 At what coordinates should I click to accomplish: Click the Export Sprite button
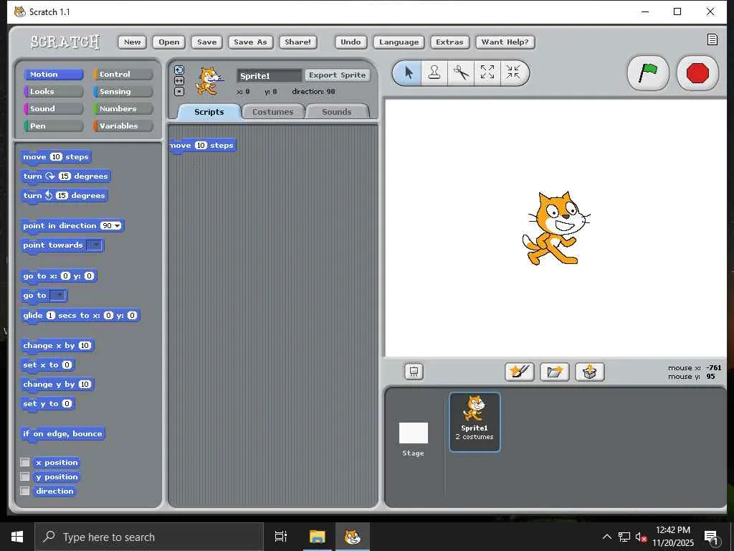(x=337, y=75)
